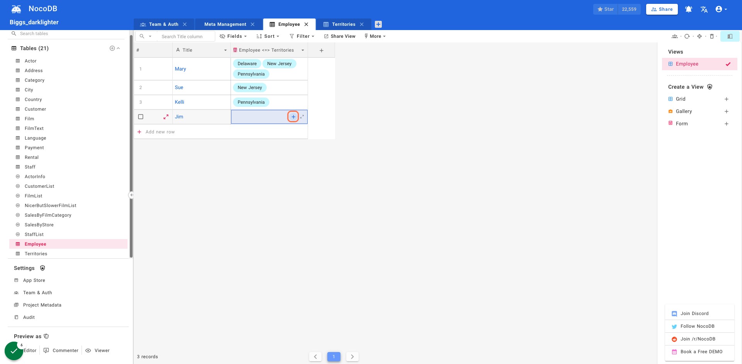Click the GitHub Star button
The image size is (742, 364).
coord(606,9)
